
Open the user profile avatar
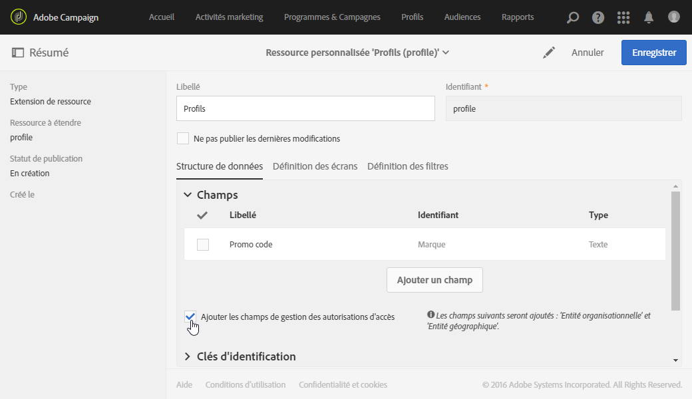click(x=674, y=17)
